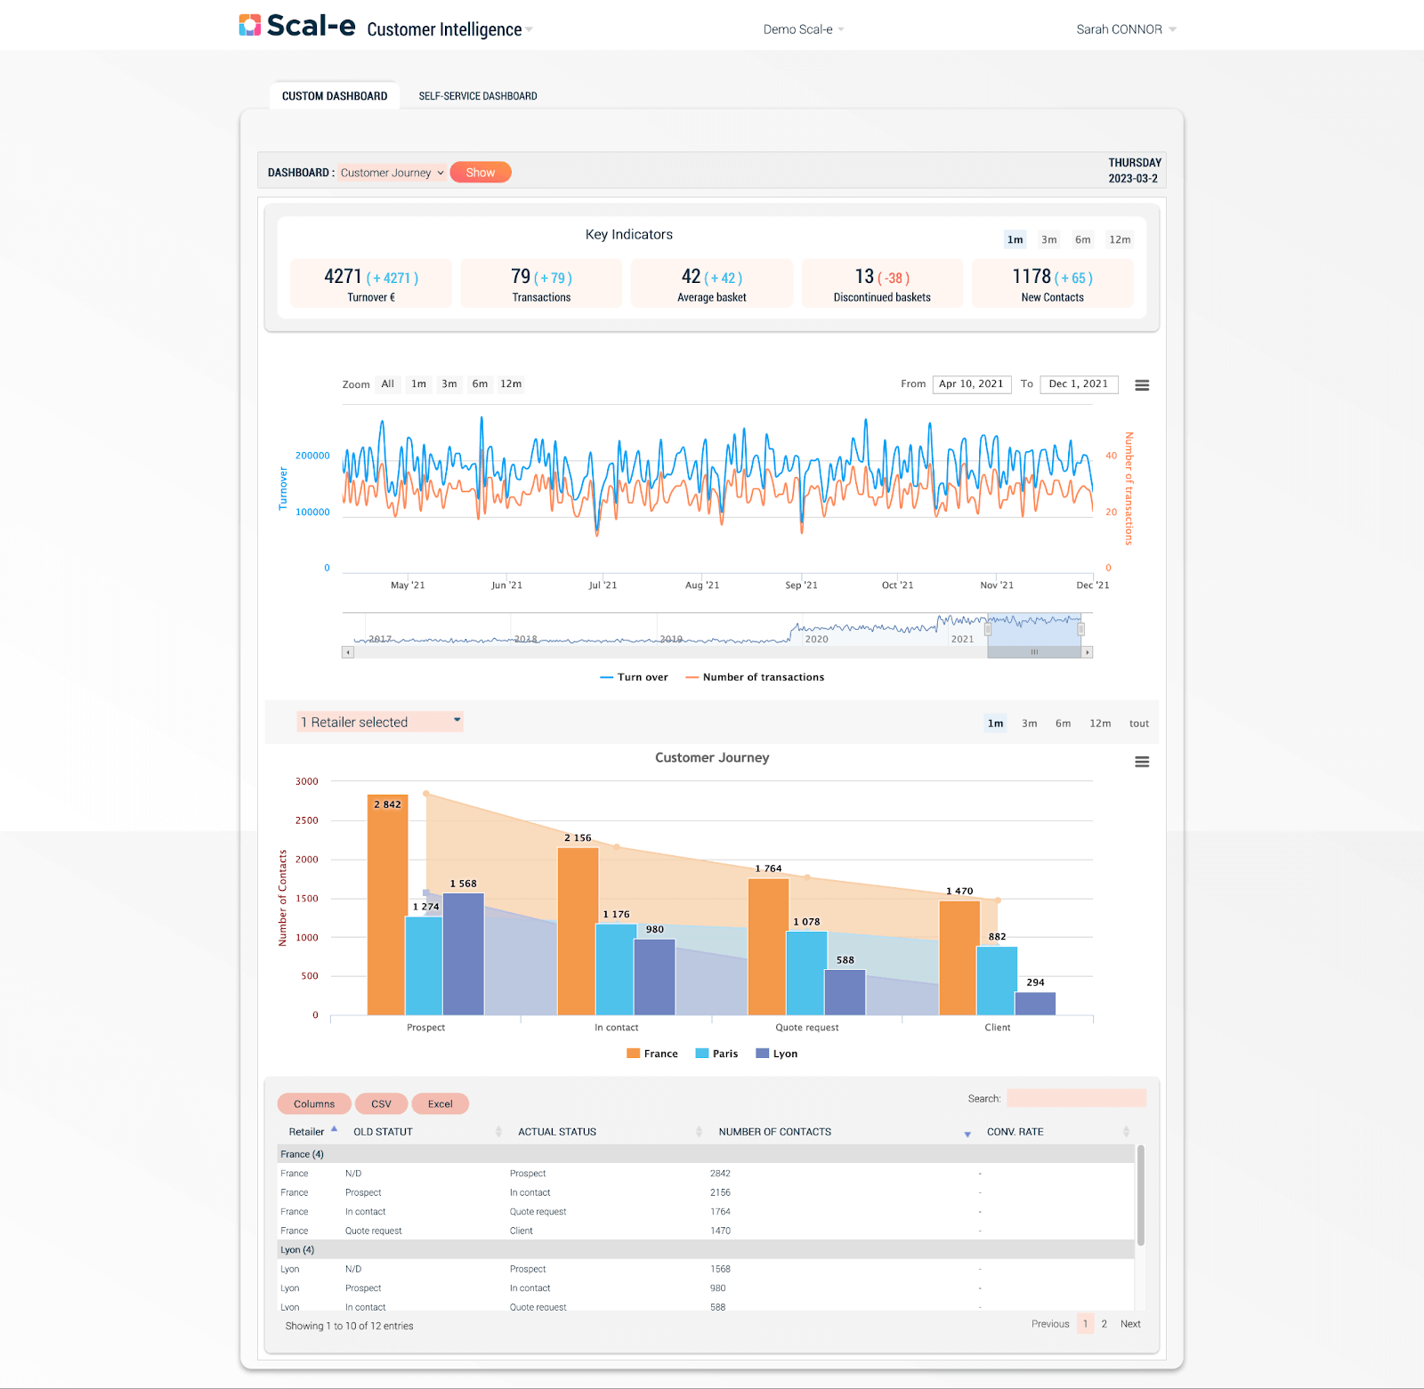Collapse the France (4) group row
1424x1389 pixels.
[706, 1154]
